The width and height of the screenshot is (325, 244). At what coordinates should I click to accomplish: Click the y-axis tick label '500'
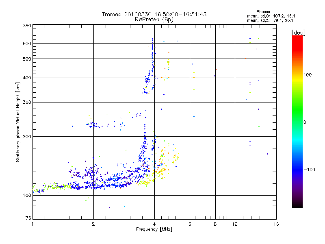[x=27, y=59]
